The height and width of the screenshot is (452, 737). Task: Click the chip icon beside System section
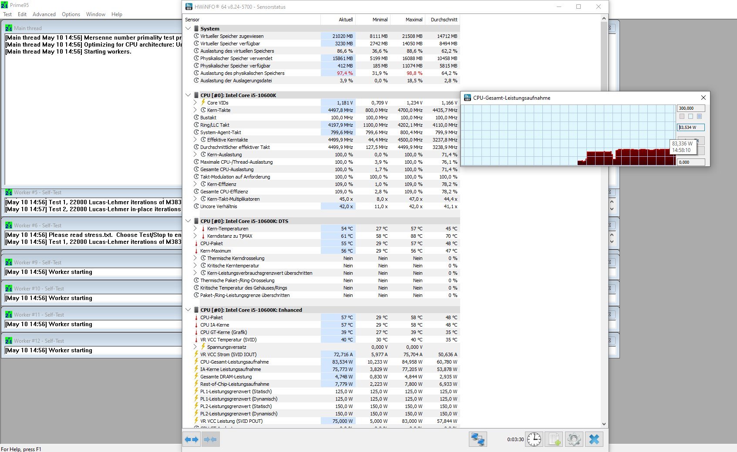click(x=196, y=29)
